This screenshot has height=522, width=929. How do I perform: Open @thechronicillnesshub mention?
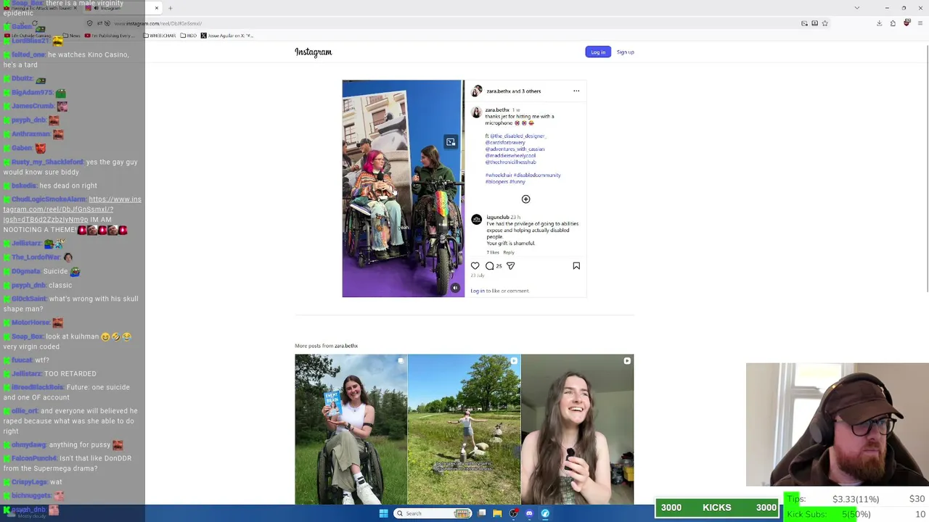coord(511,162)
